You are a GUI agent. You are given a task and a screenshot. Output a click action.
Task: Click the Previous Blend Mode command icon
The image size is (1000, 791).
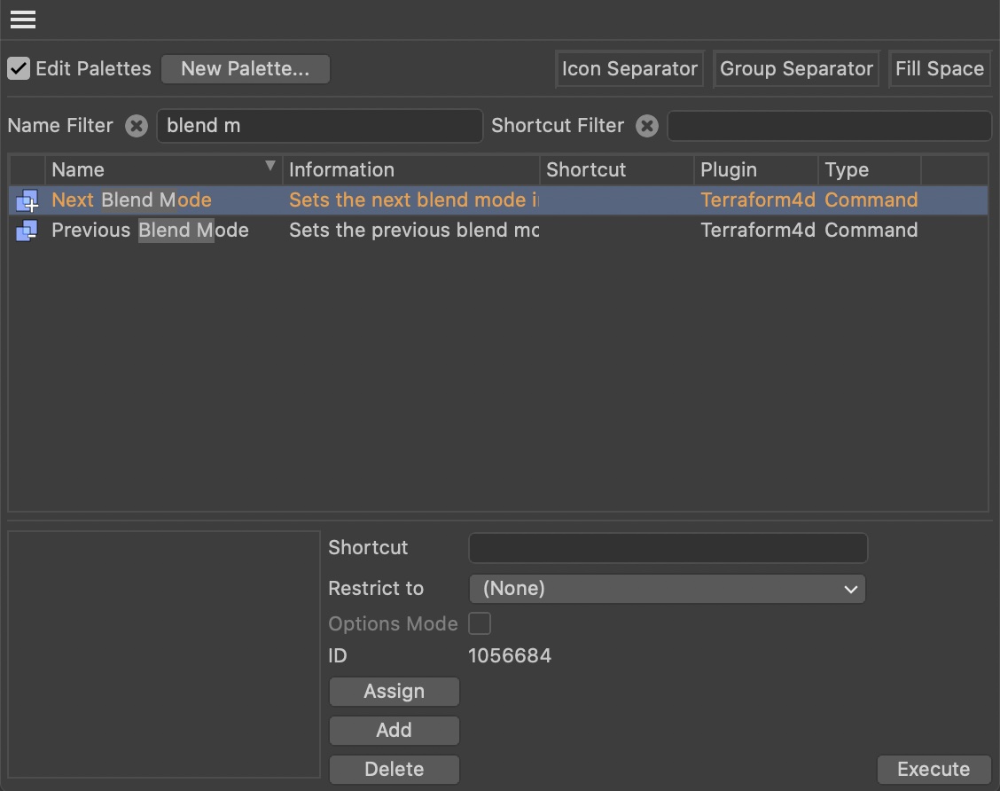point(26,231)
